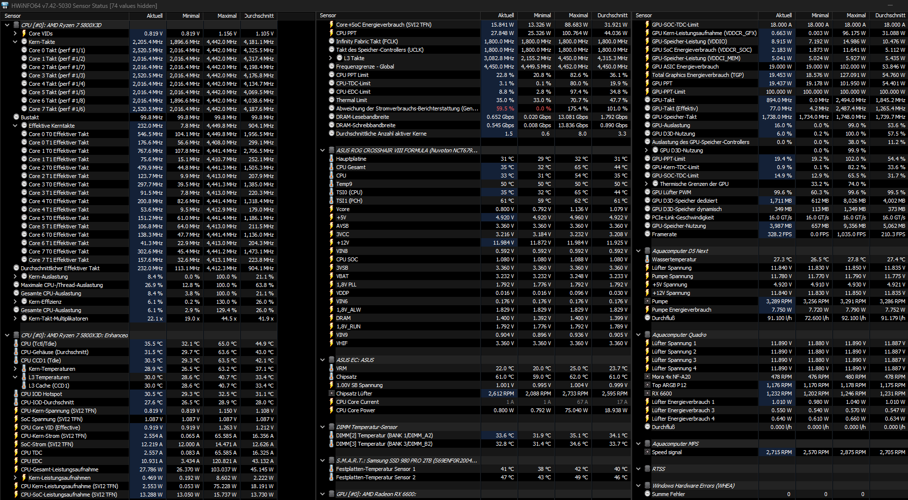Expand the Kern-Auslastung entry
Image resolution: width=908 pixels, height=500 pixels.
pyautogui.click(x=15, y=277)
